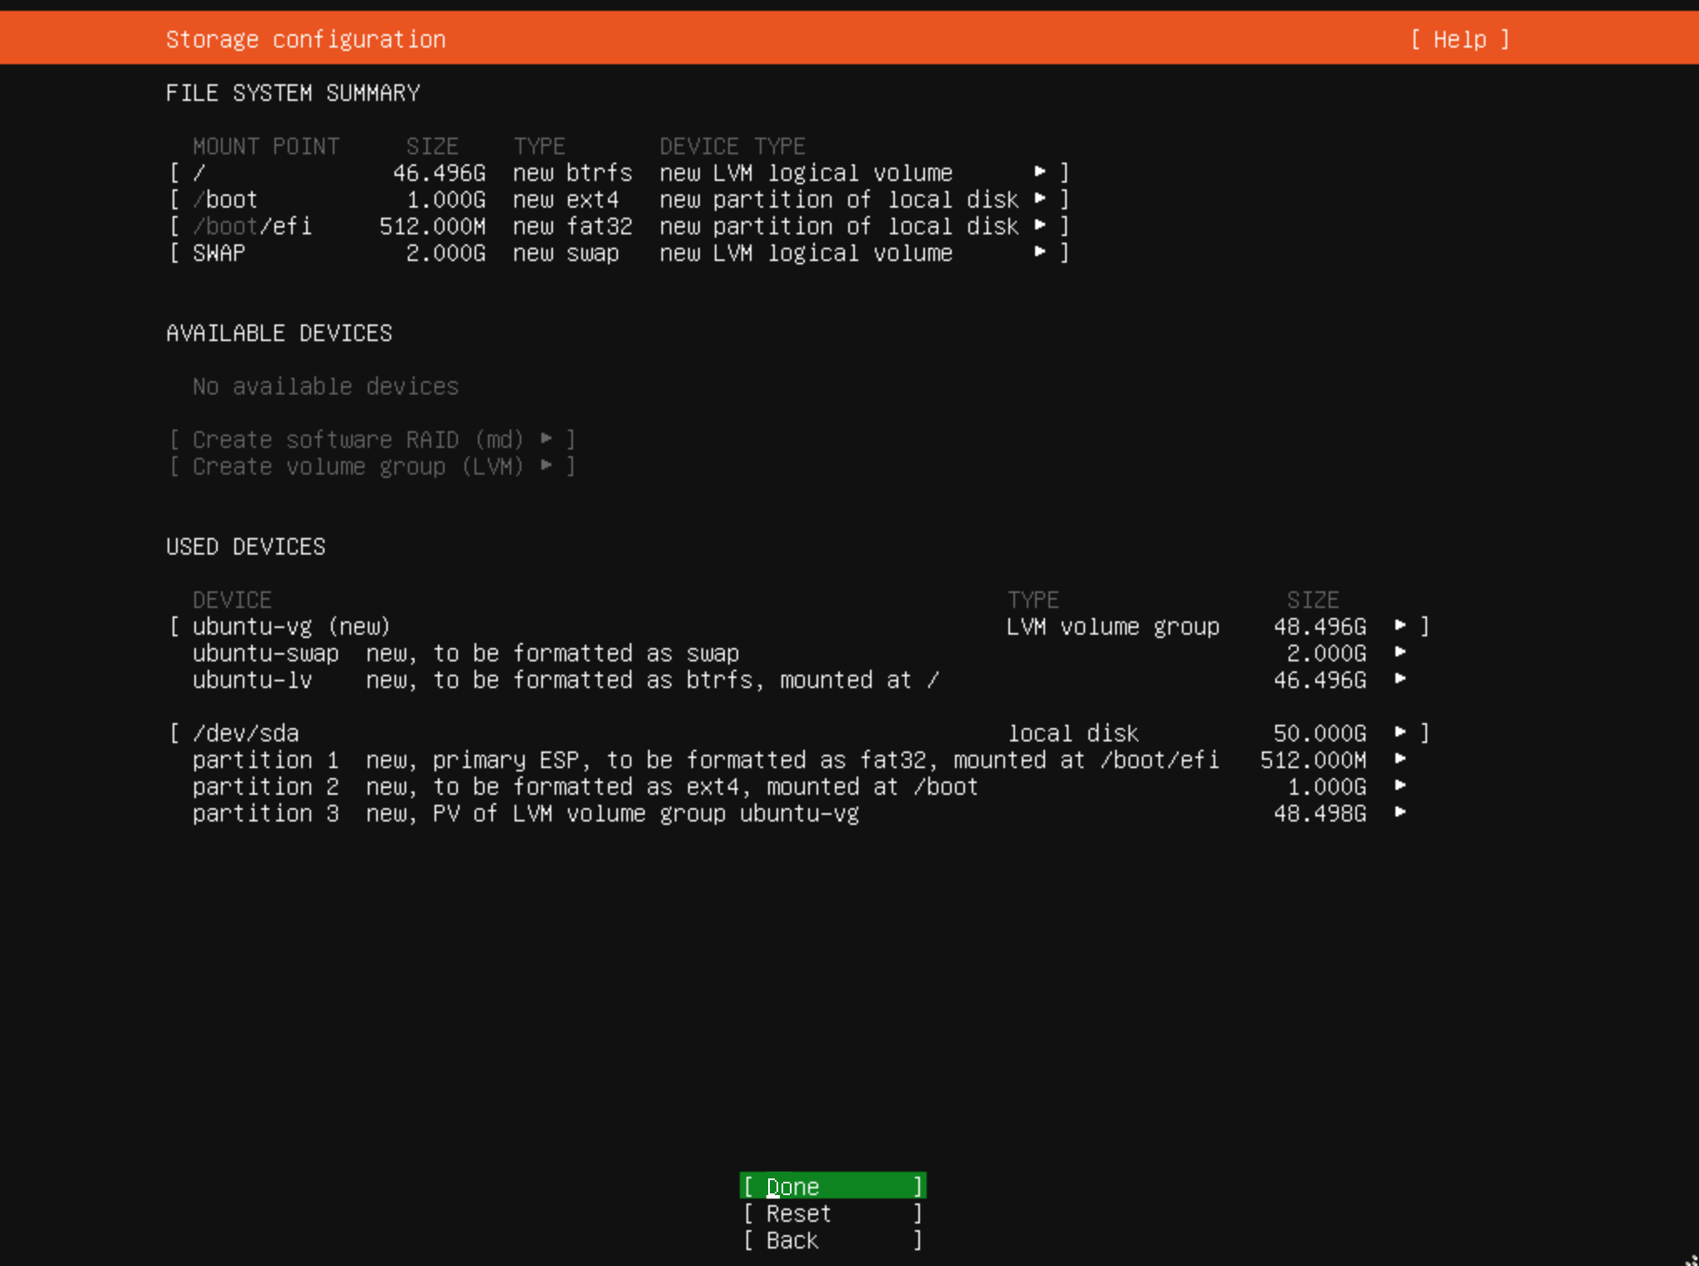The image size is (1699, 1266).
Task: Expand options for the SWAP entry
Action: pyautogui.click(x=1040, y=253)
